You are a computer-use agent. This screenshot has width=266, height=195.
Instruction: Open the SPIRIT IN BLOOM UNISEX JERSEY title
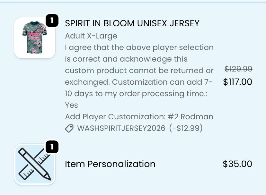pos(132,23)
